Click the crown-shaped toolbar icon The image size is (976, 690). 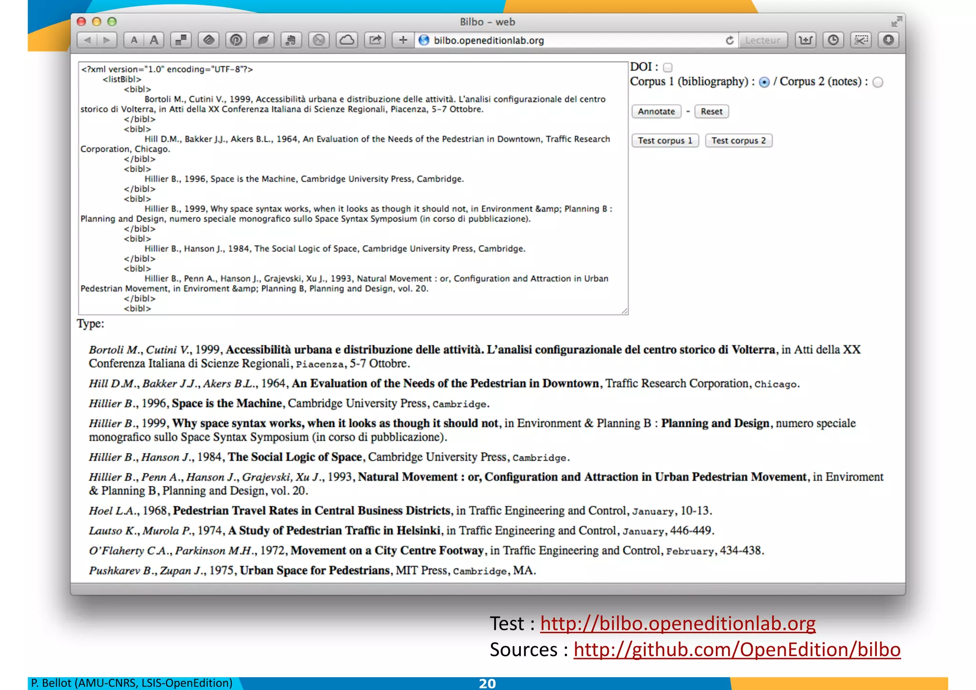click(x=805, y=41)
